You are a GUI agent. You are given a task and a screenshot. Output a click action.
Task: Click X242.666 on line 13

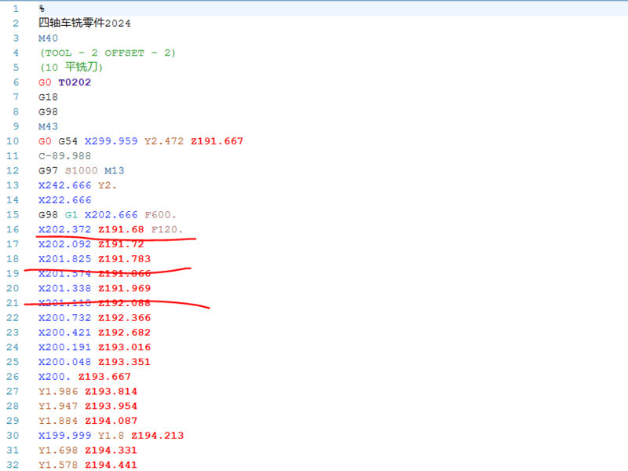[x=65, y=185]
